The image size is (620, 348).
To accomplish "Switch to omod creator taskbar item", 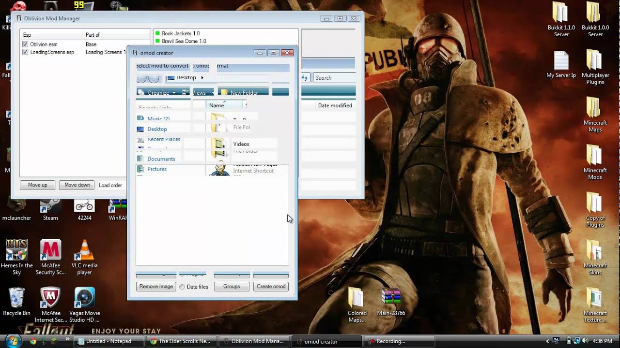I will coord(327,341).
